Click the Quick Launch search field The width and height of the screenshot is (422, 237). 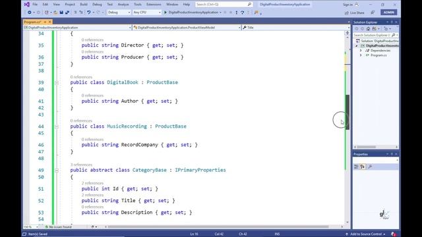point(224,5)
